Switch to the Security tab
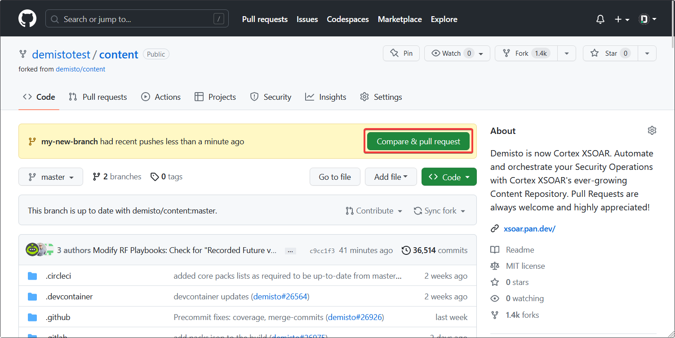The width and height of the screenshot is (675, 338). [x=271, y=97]
